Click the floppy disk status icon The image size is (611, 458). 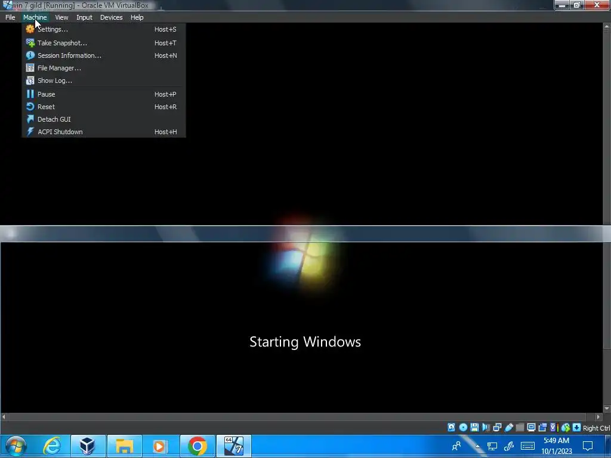click(474, 428)
